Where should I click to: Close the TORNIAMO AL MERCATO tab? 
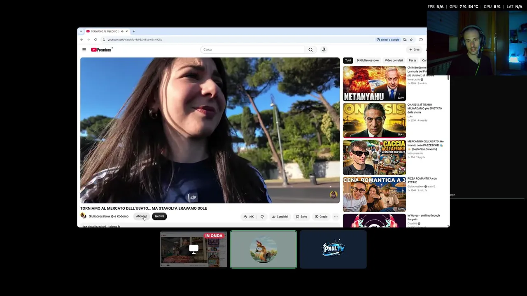[x=127, y=31]
